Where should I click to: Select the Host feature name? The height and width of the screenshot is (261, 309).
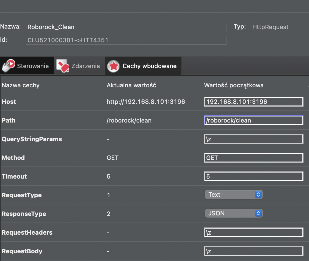9,102
